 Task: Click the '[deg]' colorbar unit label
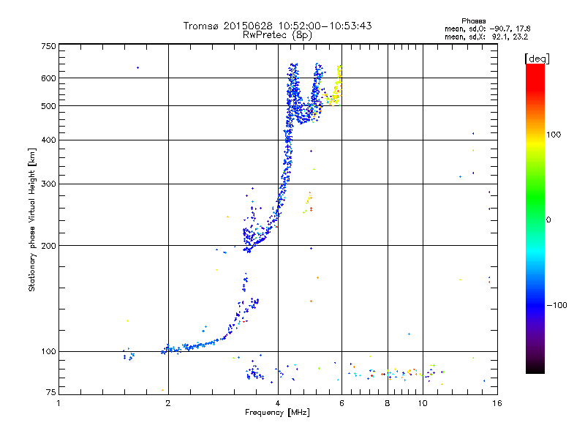(x=537, y=59)
